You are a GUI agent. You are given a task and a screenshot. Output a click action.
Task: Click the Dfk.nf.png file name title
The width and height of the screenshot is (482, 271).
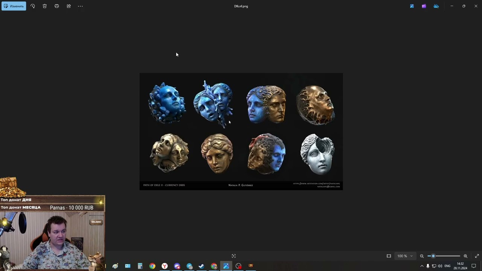point(241,6)
